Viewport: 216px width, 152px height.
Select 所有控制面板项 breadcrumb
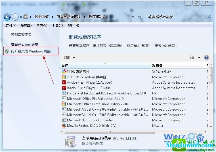pyautogui.click(x=69, y=17)
